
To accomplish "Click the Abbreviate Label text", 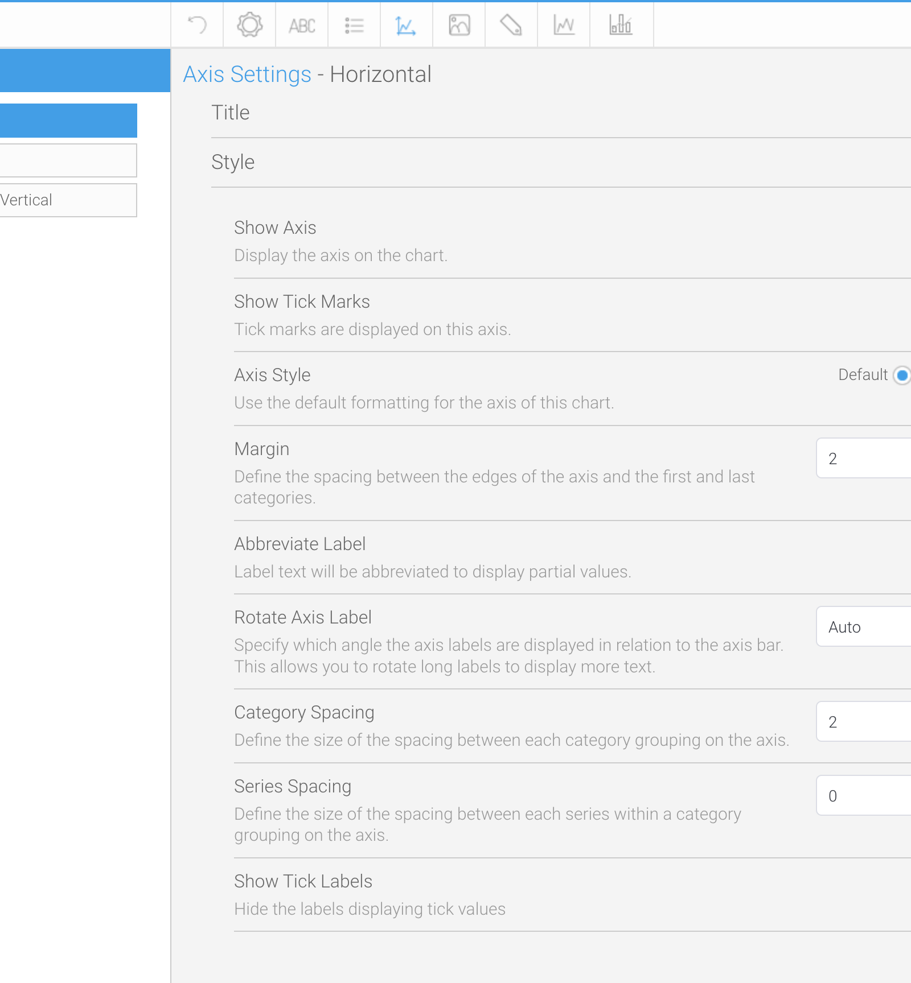I will point(299,544).
